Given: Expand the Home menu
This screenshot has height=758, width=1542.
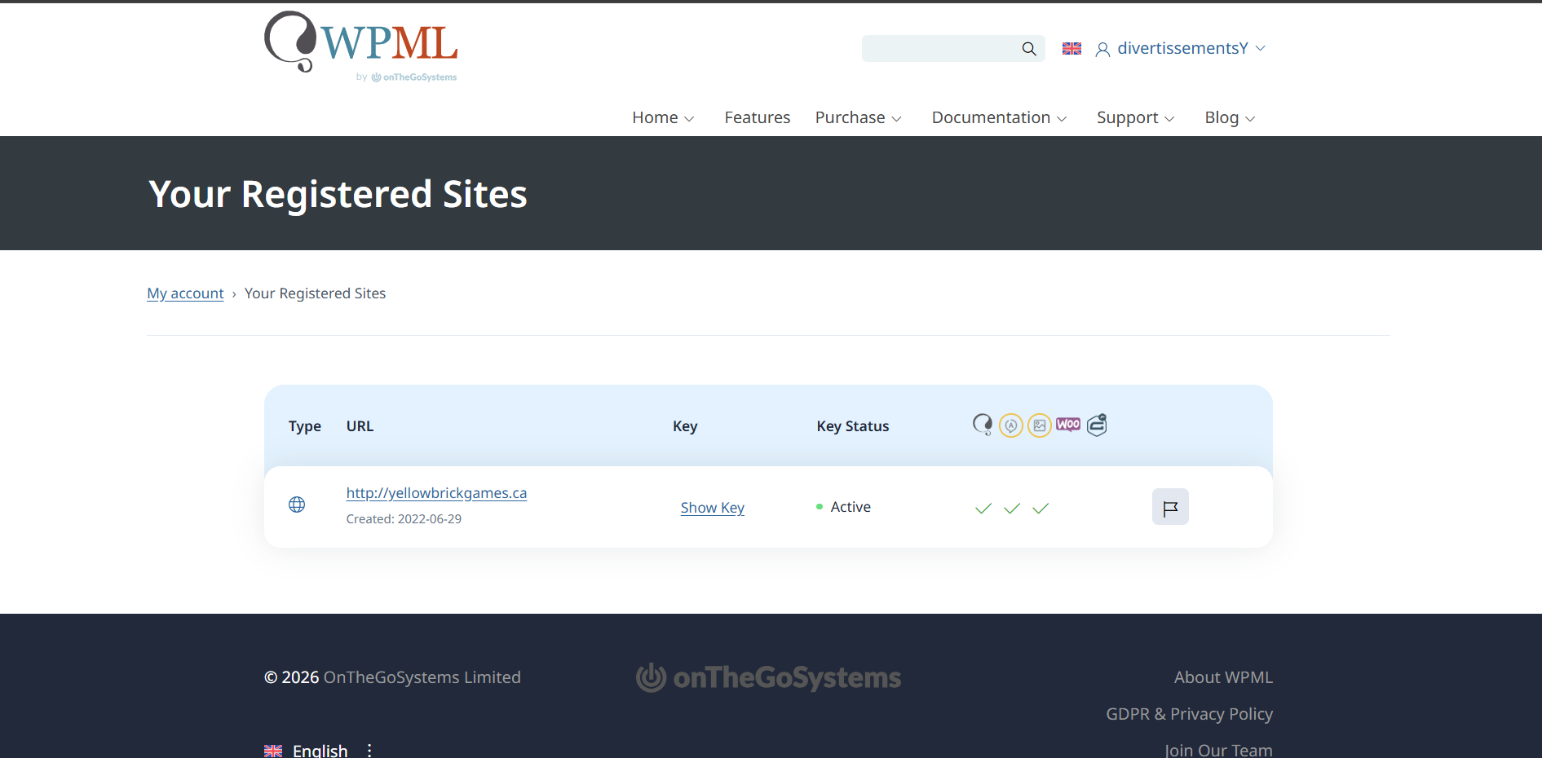Looking at the screenshot, I should tap(663, 118).
